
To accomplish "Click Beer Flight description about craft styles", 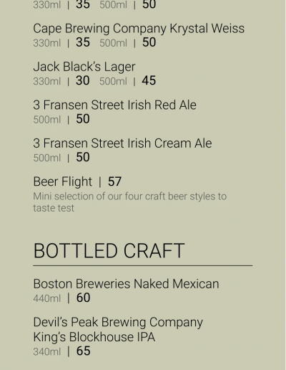I will click(x=130, y=202).
